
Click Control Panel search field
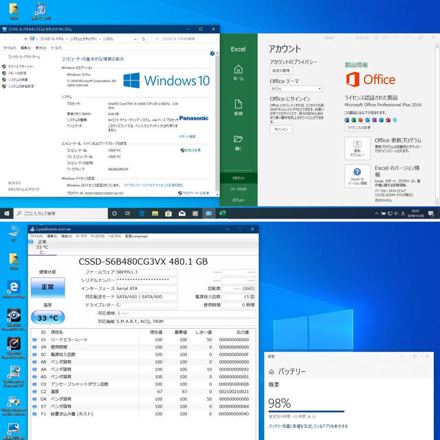click(184, 38)
